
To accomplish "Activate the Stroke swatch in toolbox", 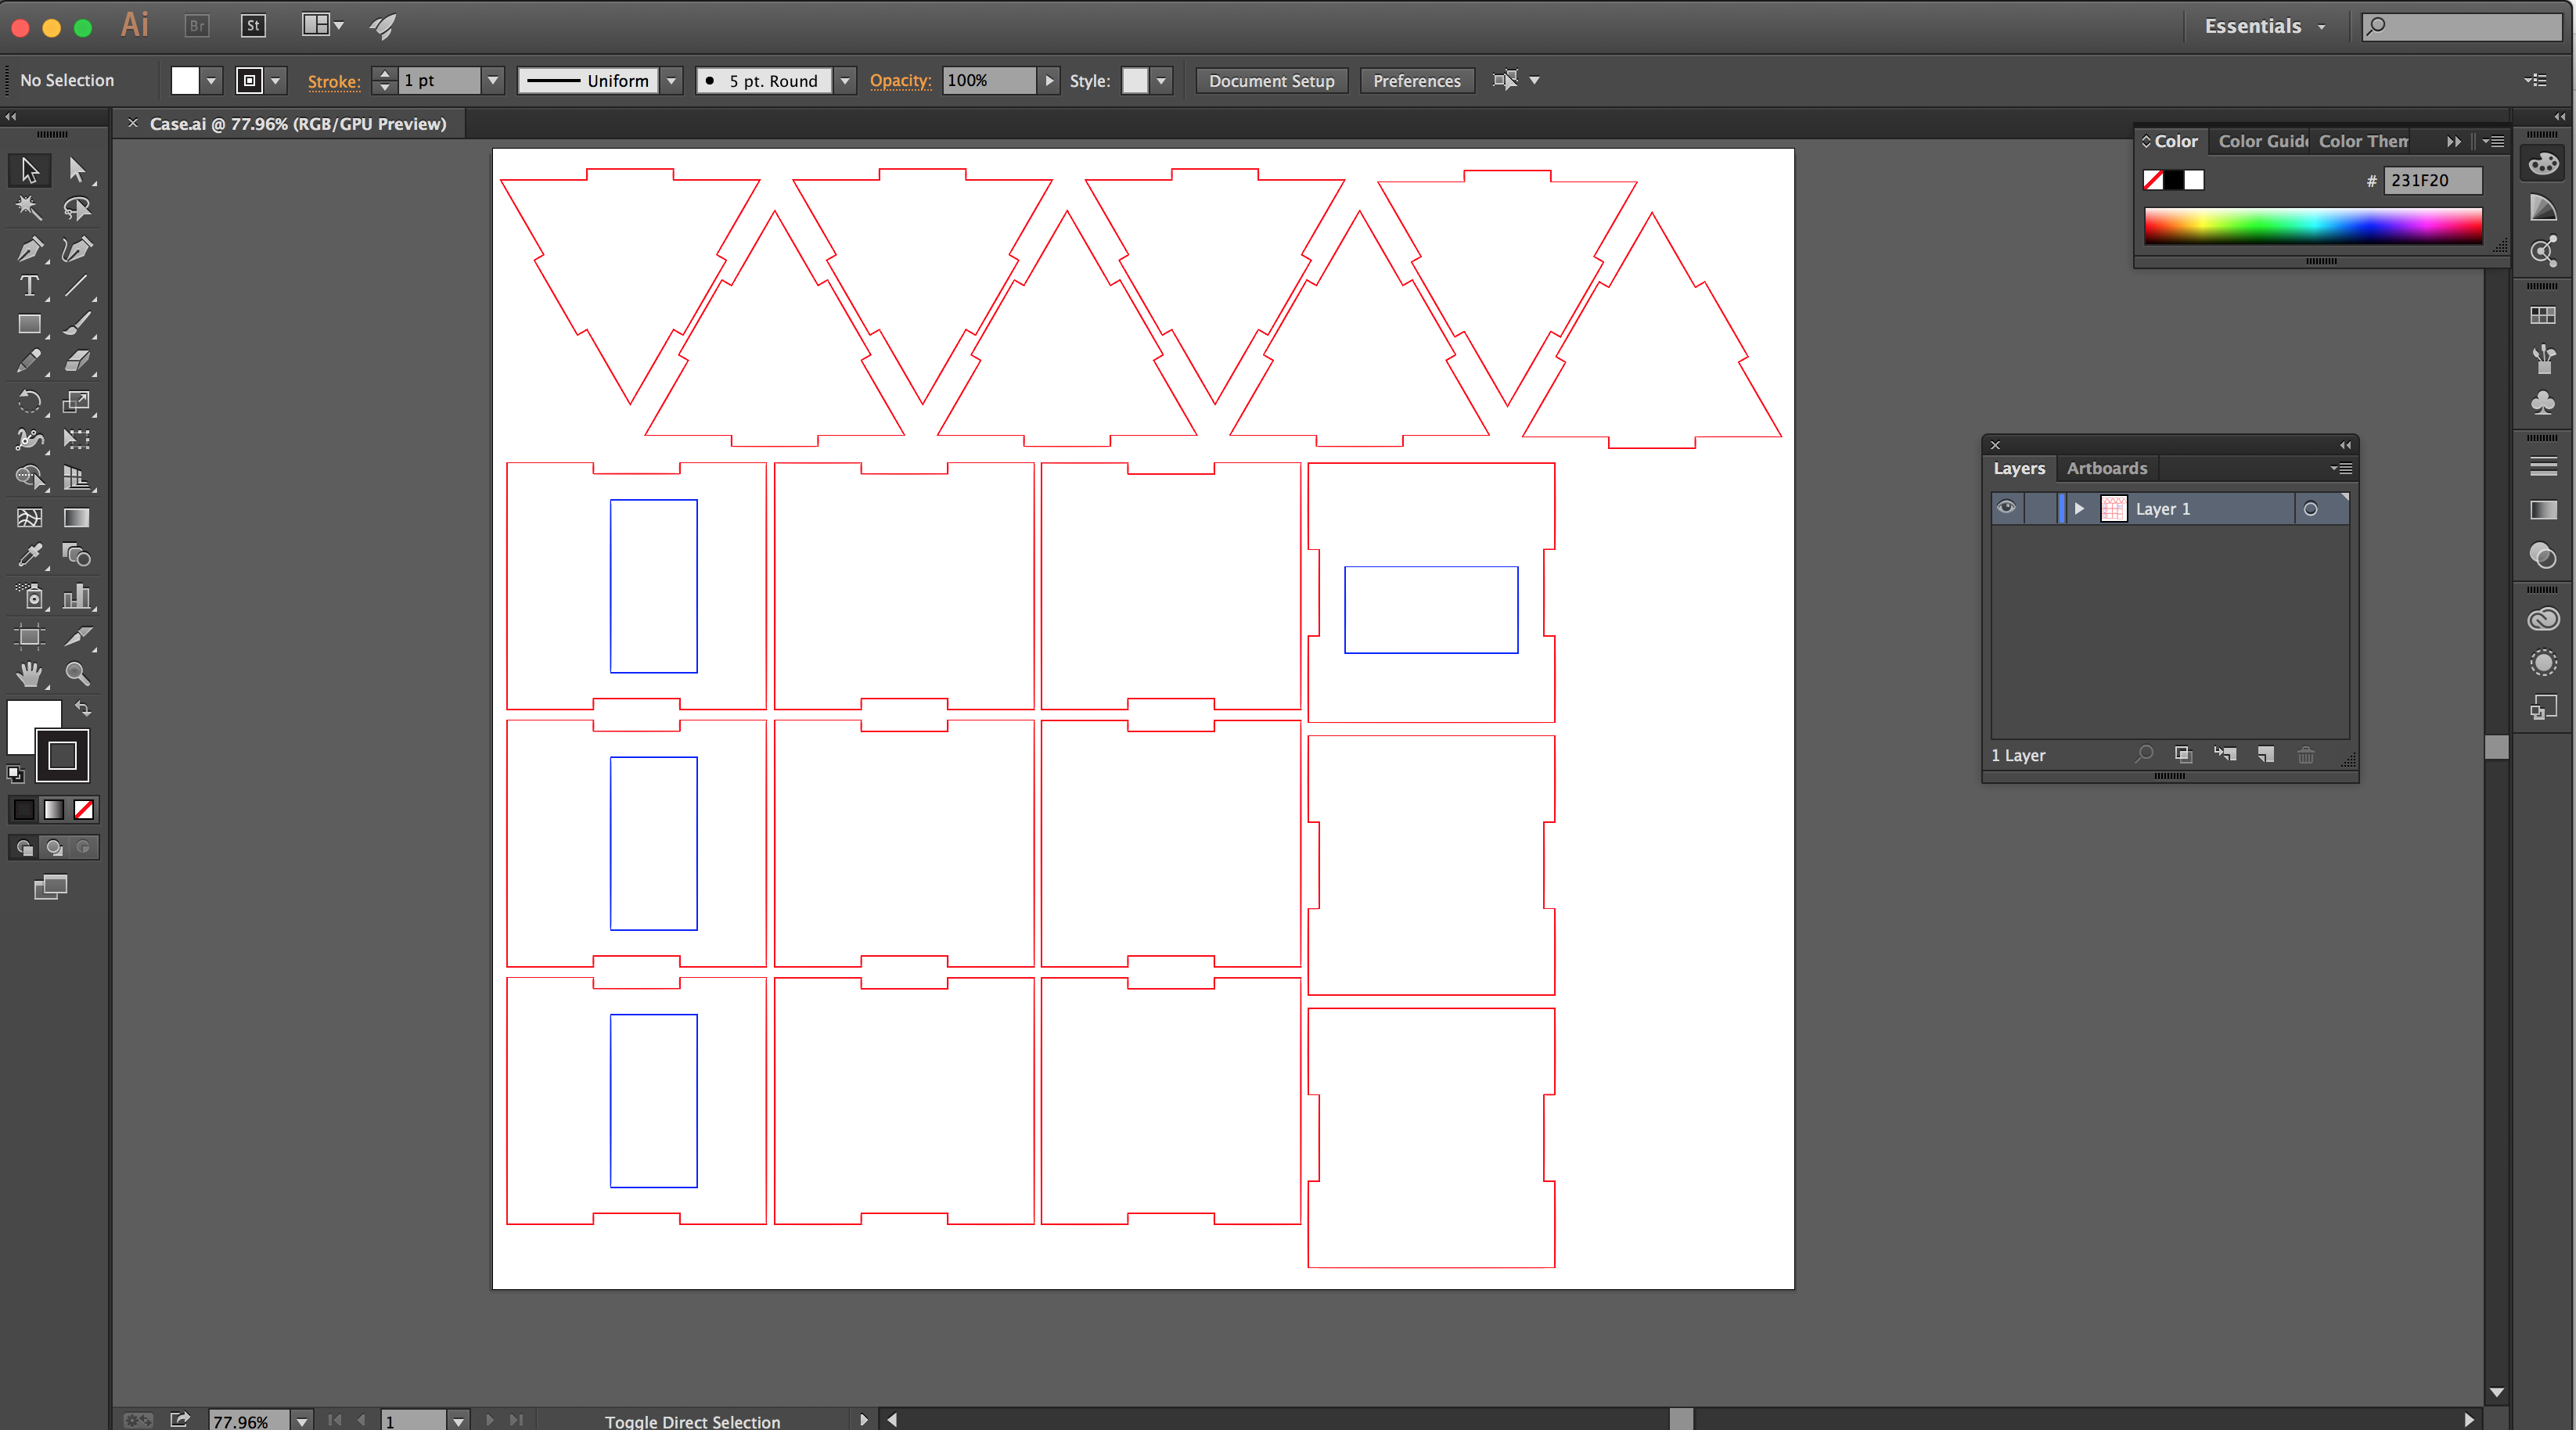I will coord(63,756).
